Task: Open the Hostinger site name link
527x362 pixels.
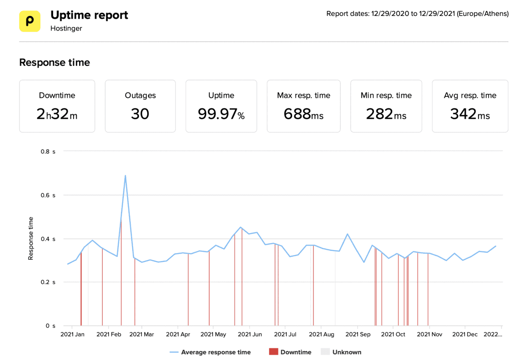Action: pos(66,28)
